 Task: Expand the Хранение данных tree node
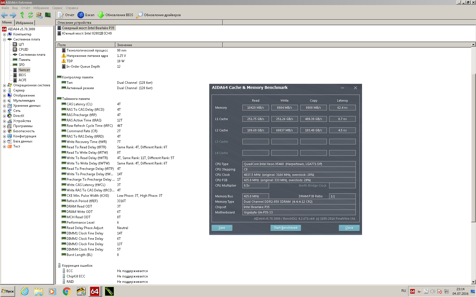click(x=4, y=106)
